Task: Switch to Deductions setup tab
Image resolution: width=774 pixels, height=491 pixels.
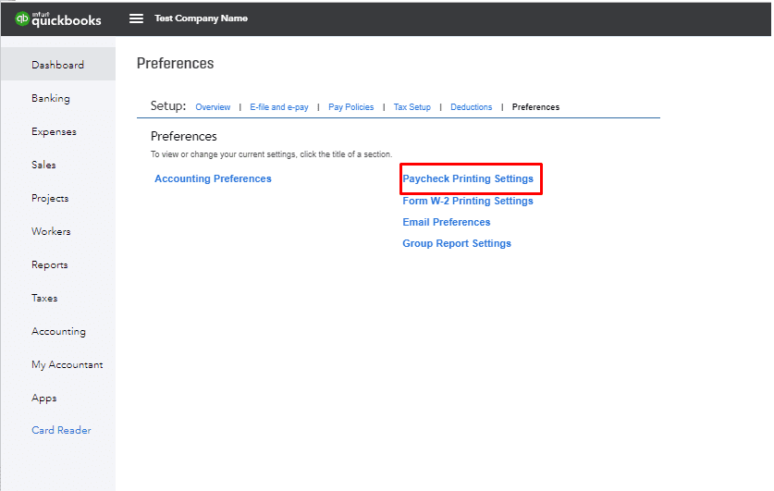Action: [472, 107]
